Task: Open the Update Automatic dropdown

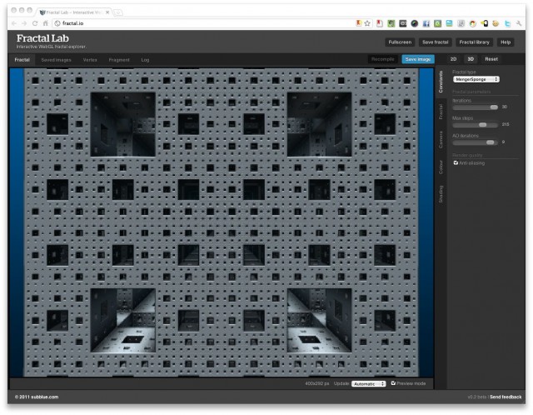Action: pos(368,383)
